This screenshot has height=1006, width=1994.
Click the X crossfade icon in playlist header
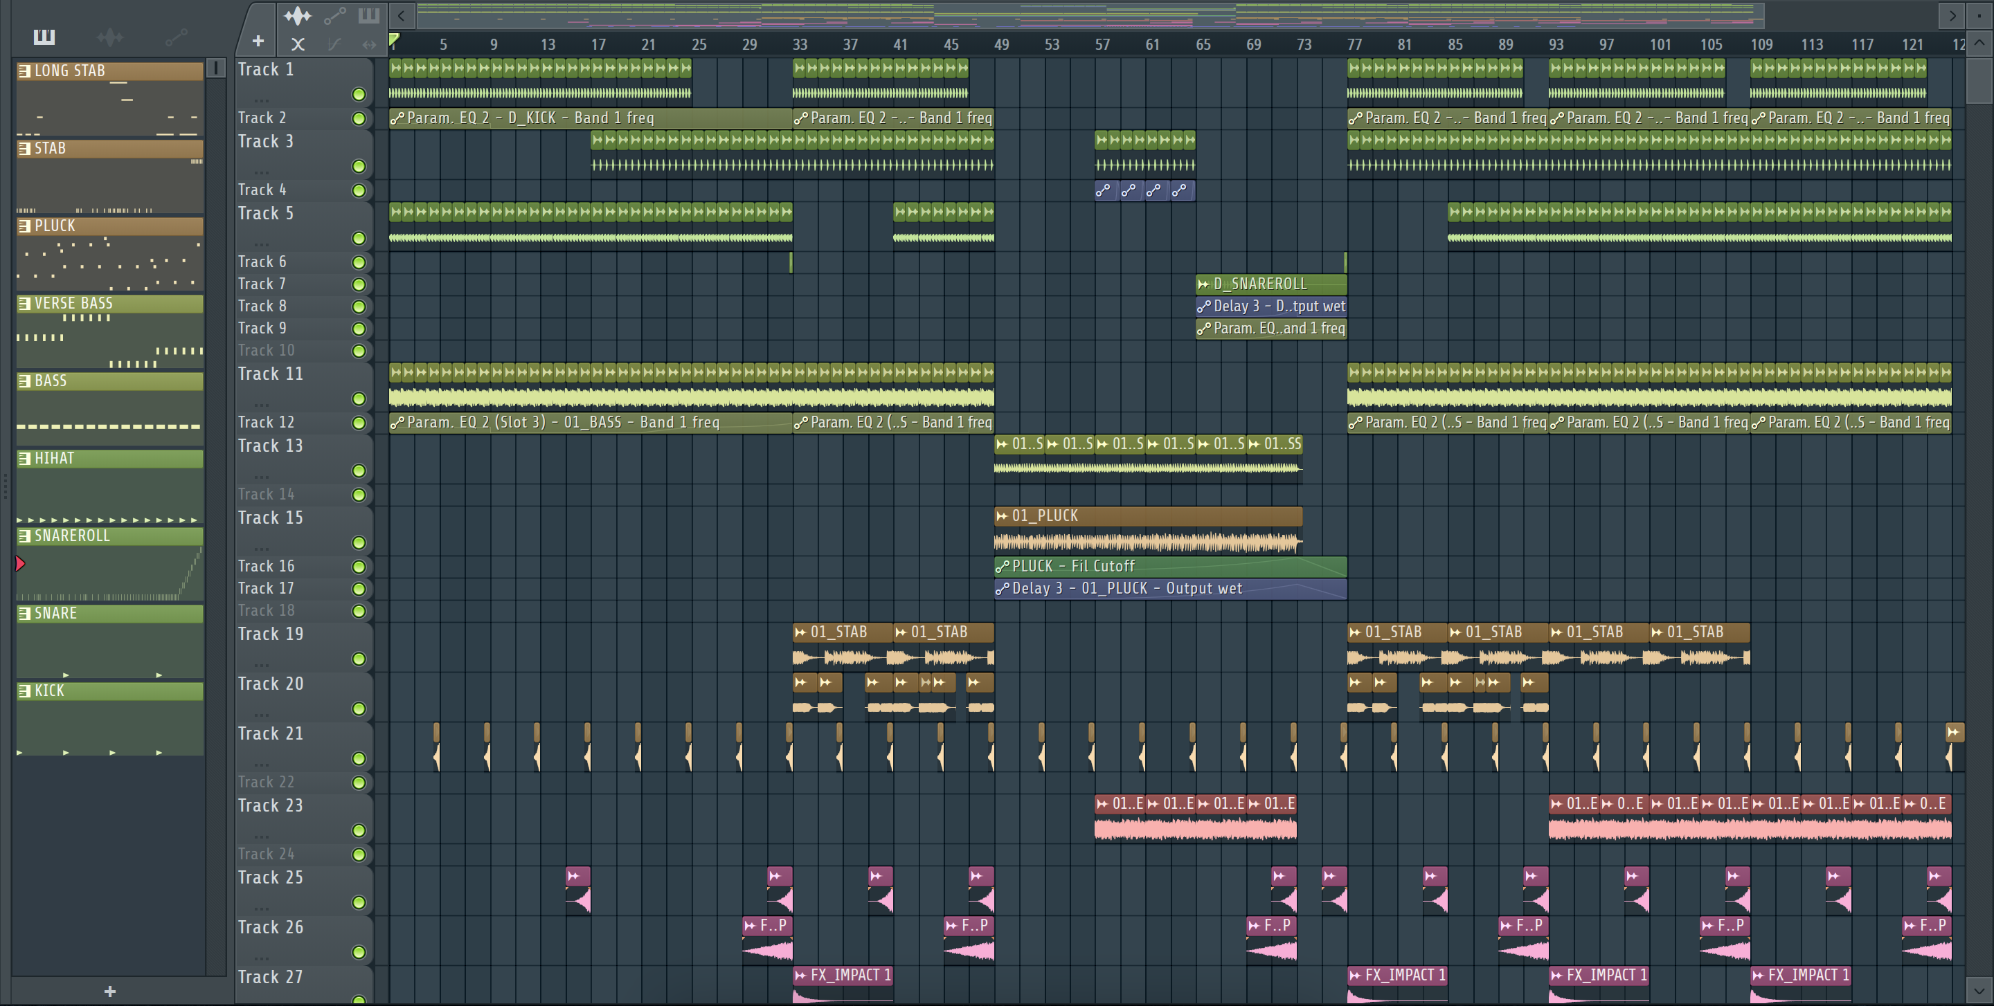[x=297, y=45]
